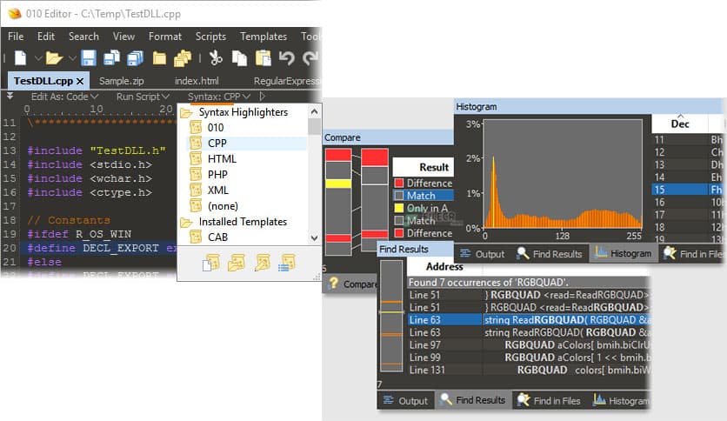
Task: Select the Match row in Compare results
Action: [x=423, y=196]
